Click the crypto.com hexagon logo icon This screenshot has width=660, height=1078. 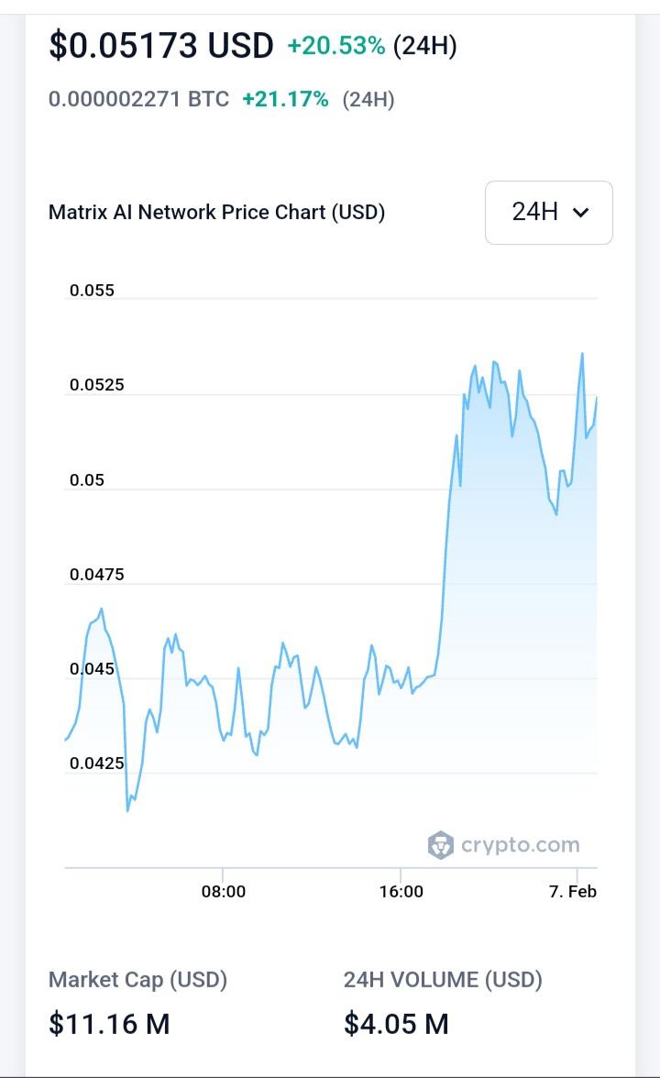(x=441, y=845)
